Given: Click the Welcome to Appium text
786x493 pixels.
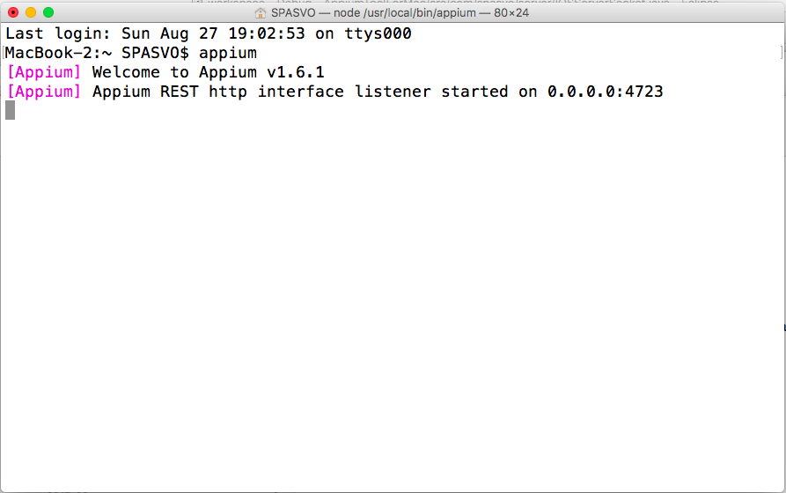Looking at the screenshot, I should click(x=174, y=72).
